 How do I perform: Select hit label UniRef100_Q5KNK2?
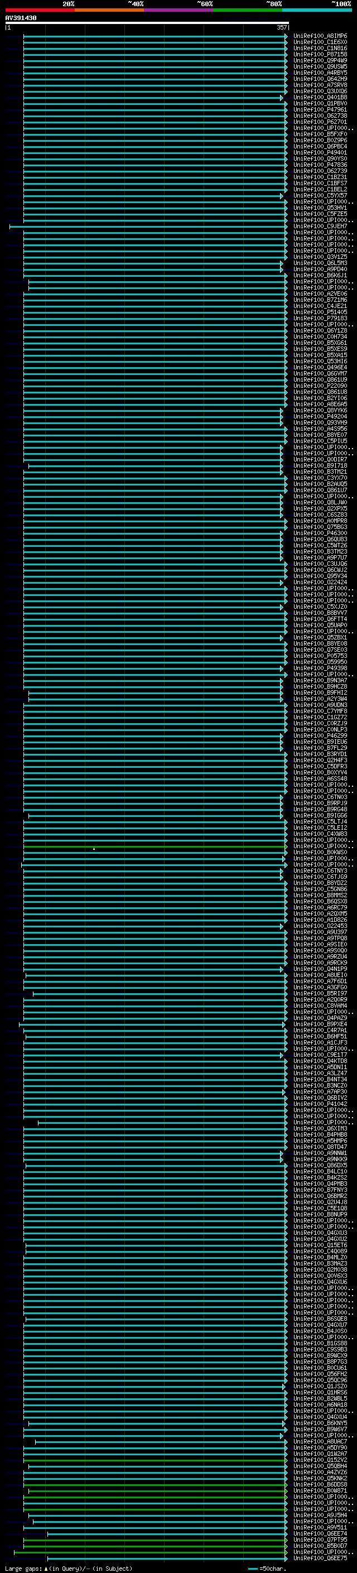[x=320, y=1478]
